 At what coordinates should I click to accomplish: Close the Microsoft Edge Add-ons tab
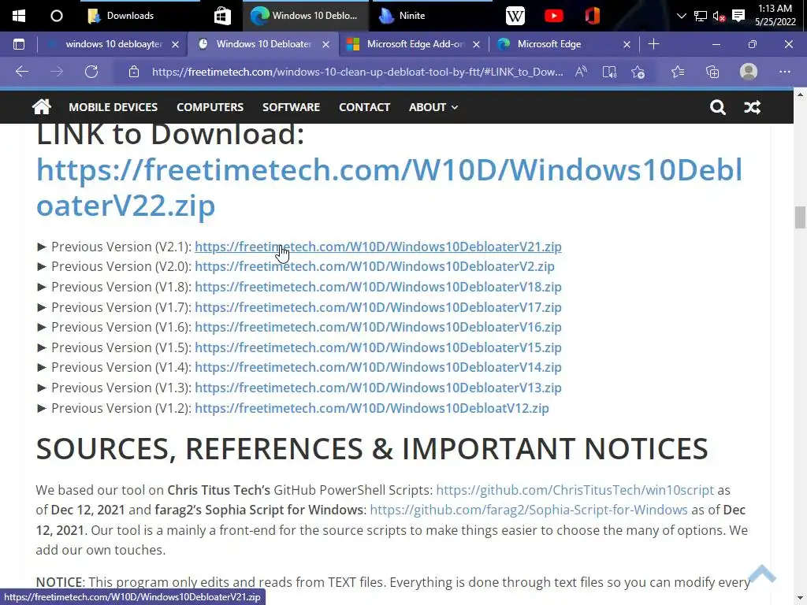coord(477,45)
